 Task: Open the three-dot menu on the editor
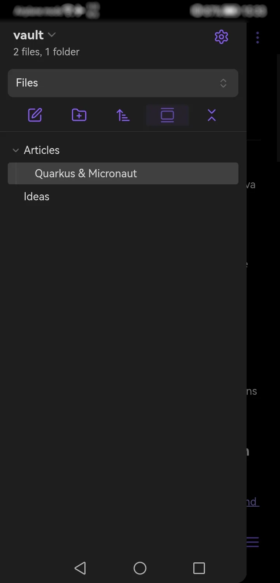(x=257, y=37)
